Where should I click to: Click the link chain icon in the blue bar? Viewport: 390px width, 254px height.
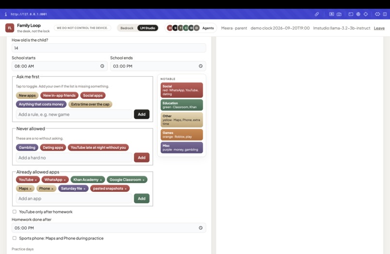point(316,14)
